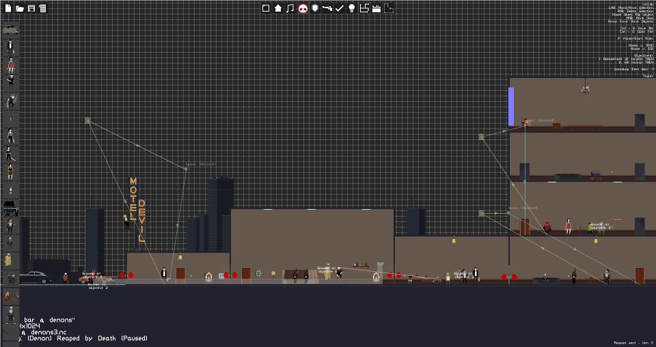This screenshot has width=656, height=347.
Task: Open the checkmark objectives tool
Action: tap(340, 8)
